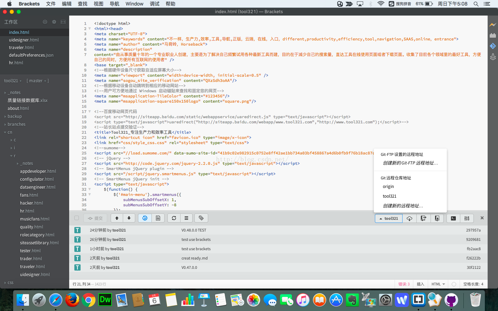Open master branch dropdown
498x311 pixels.
point(37,81)
